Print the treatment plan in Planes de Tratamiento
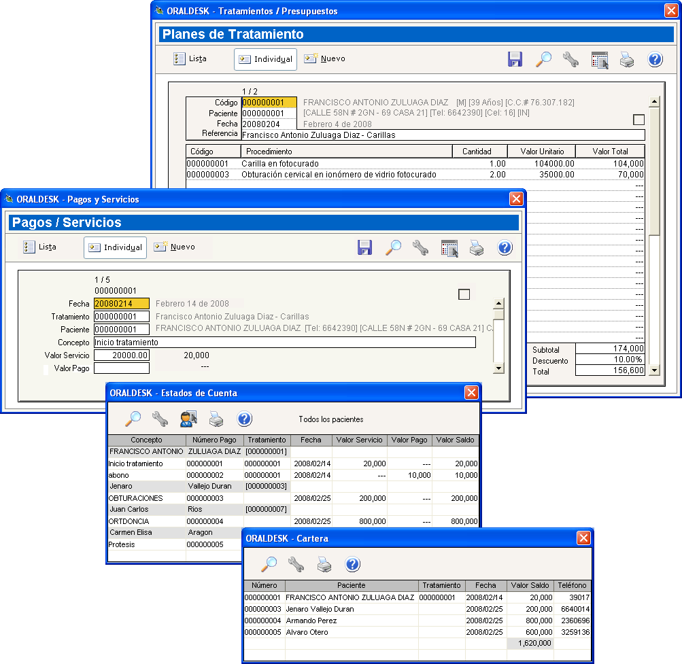 pos(627,59)
